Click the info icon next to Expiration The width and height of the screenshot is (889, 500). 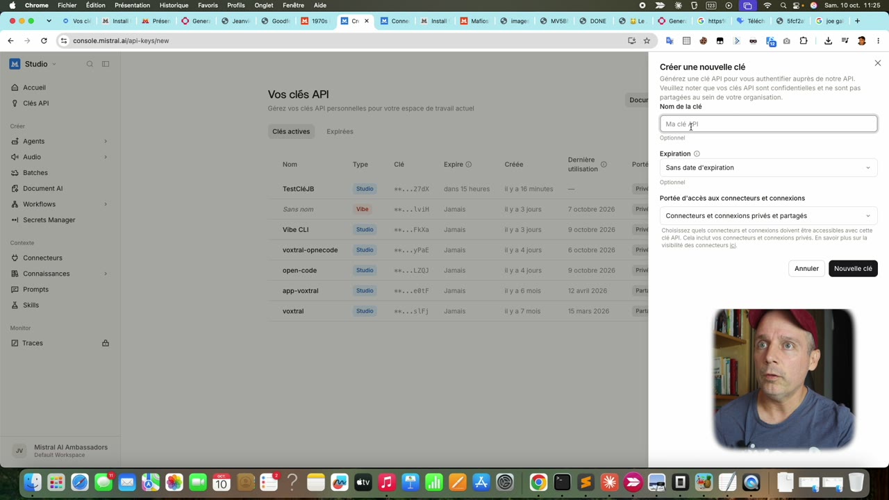pos(697,154)
